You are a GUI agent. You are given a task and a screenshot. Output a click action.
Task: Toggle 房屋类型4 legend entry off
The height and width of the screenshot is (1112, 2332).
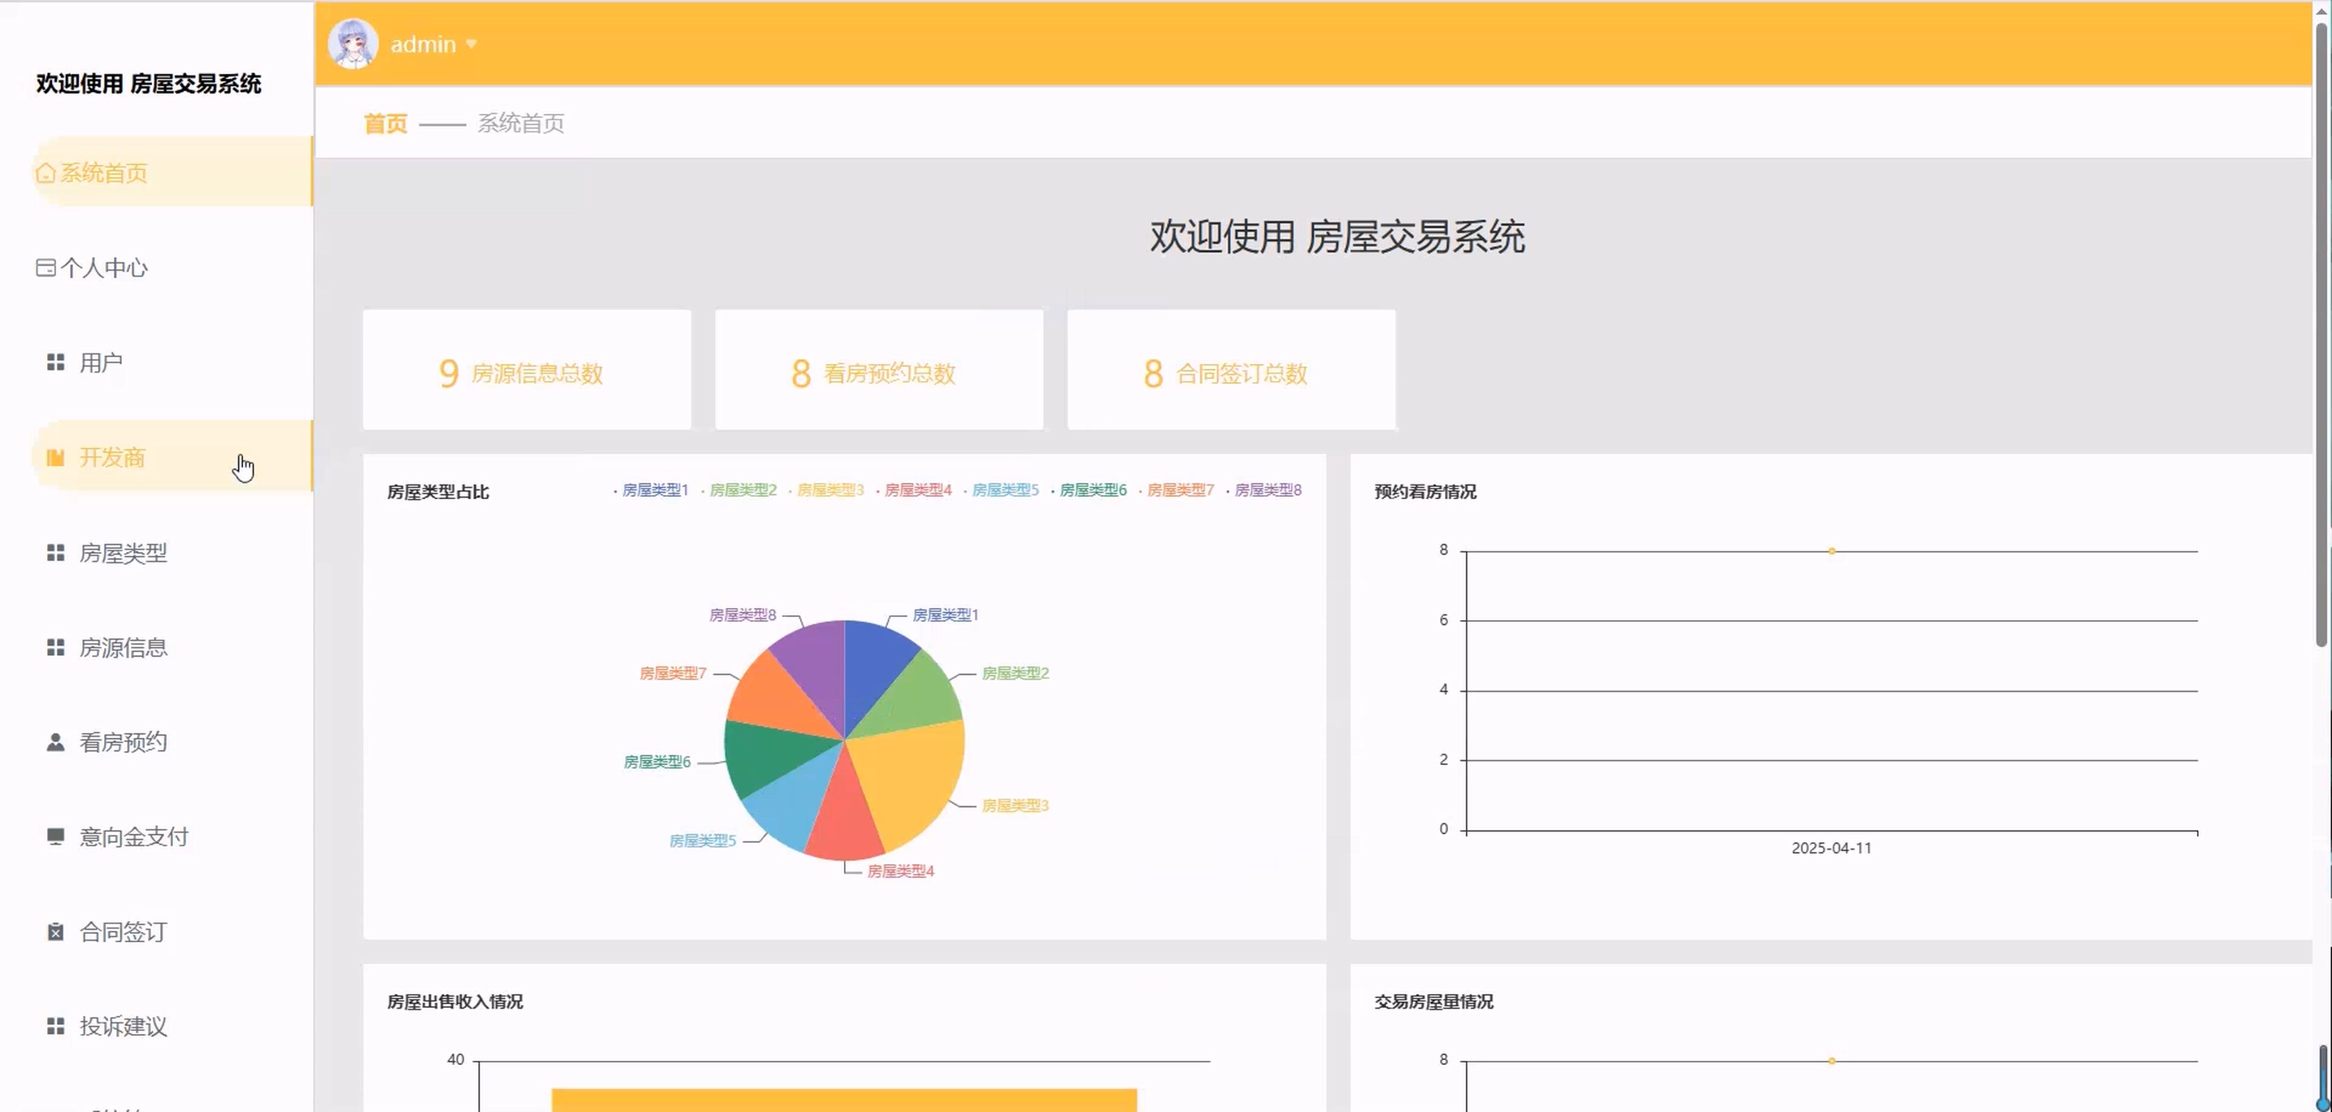click(x=917, y=490)
